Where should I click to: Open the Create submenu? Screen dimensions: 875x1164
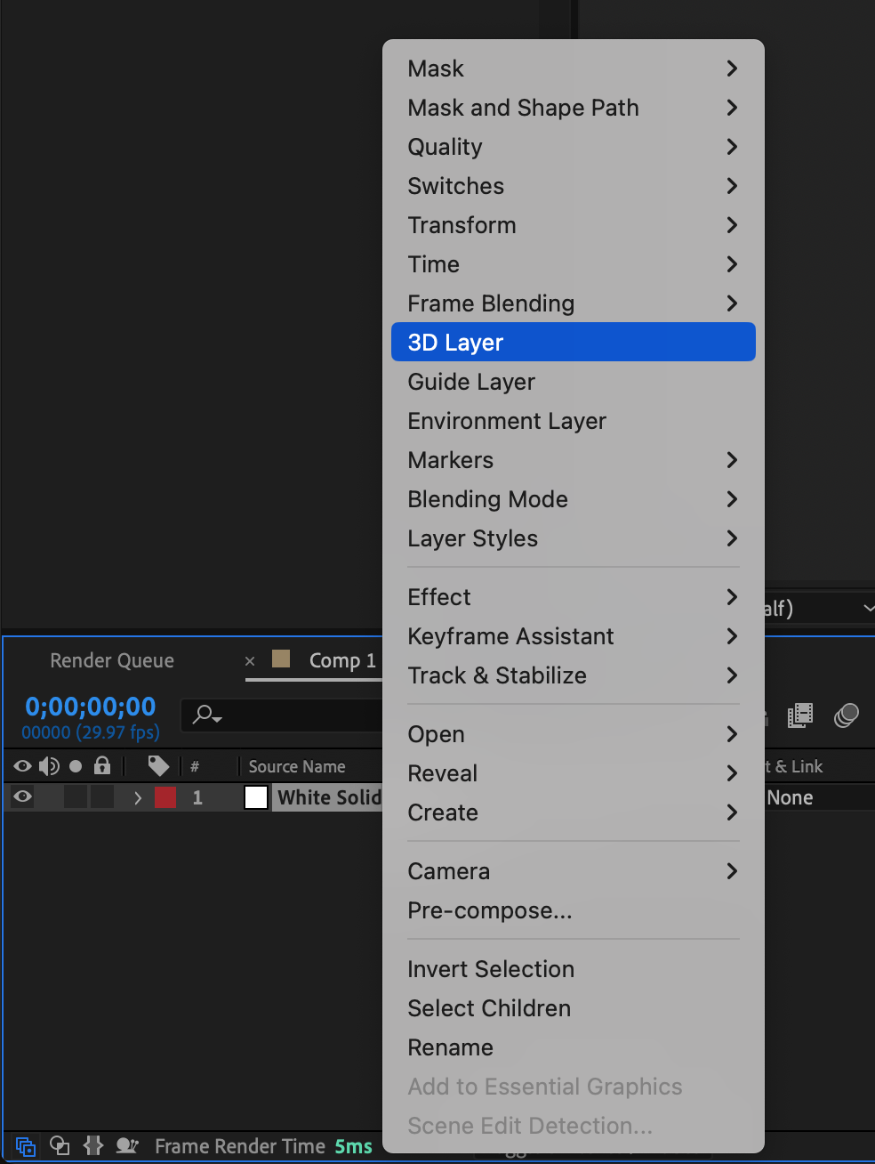(x=574, y=812)
